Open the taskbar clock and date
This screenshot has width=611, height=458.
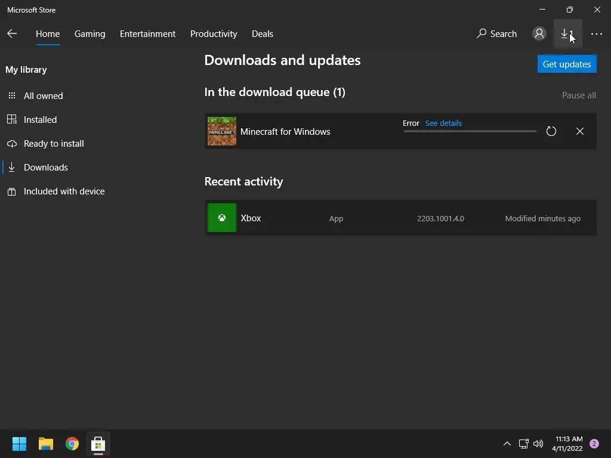(x=567, y=444)
